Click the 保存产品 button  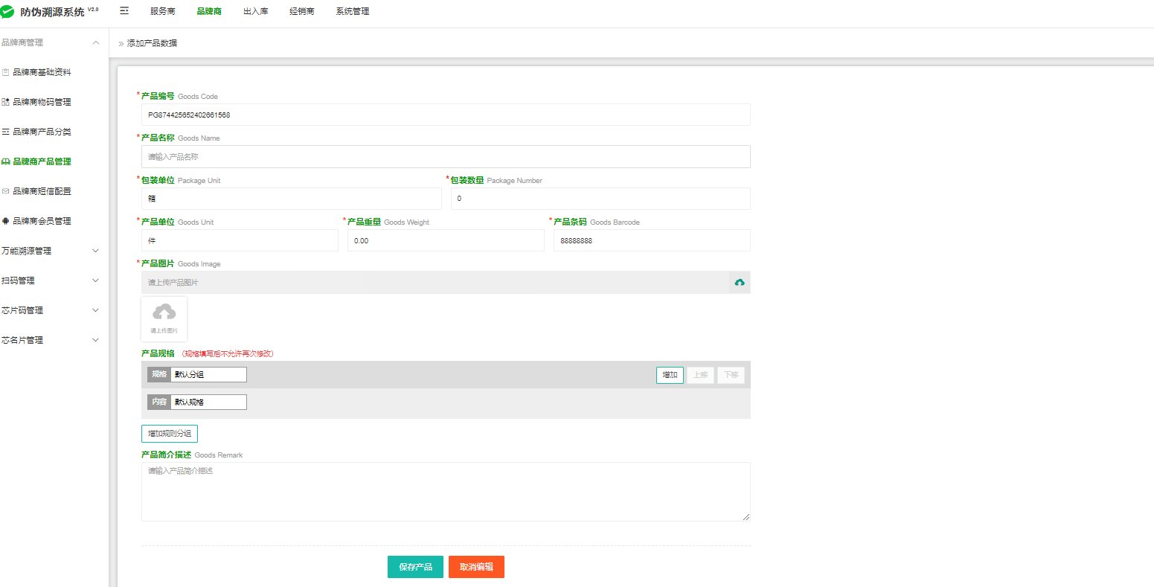415,567
